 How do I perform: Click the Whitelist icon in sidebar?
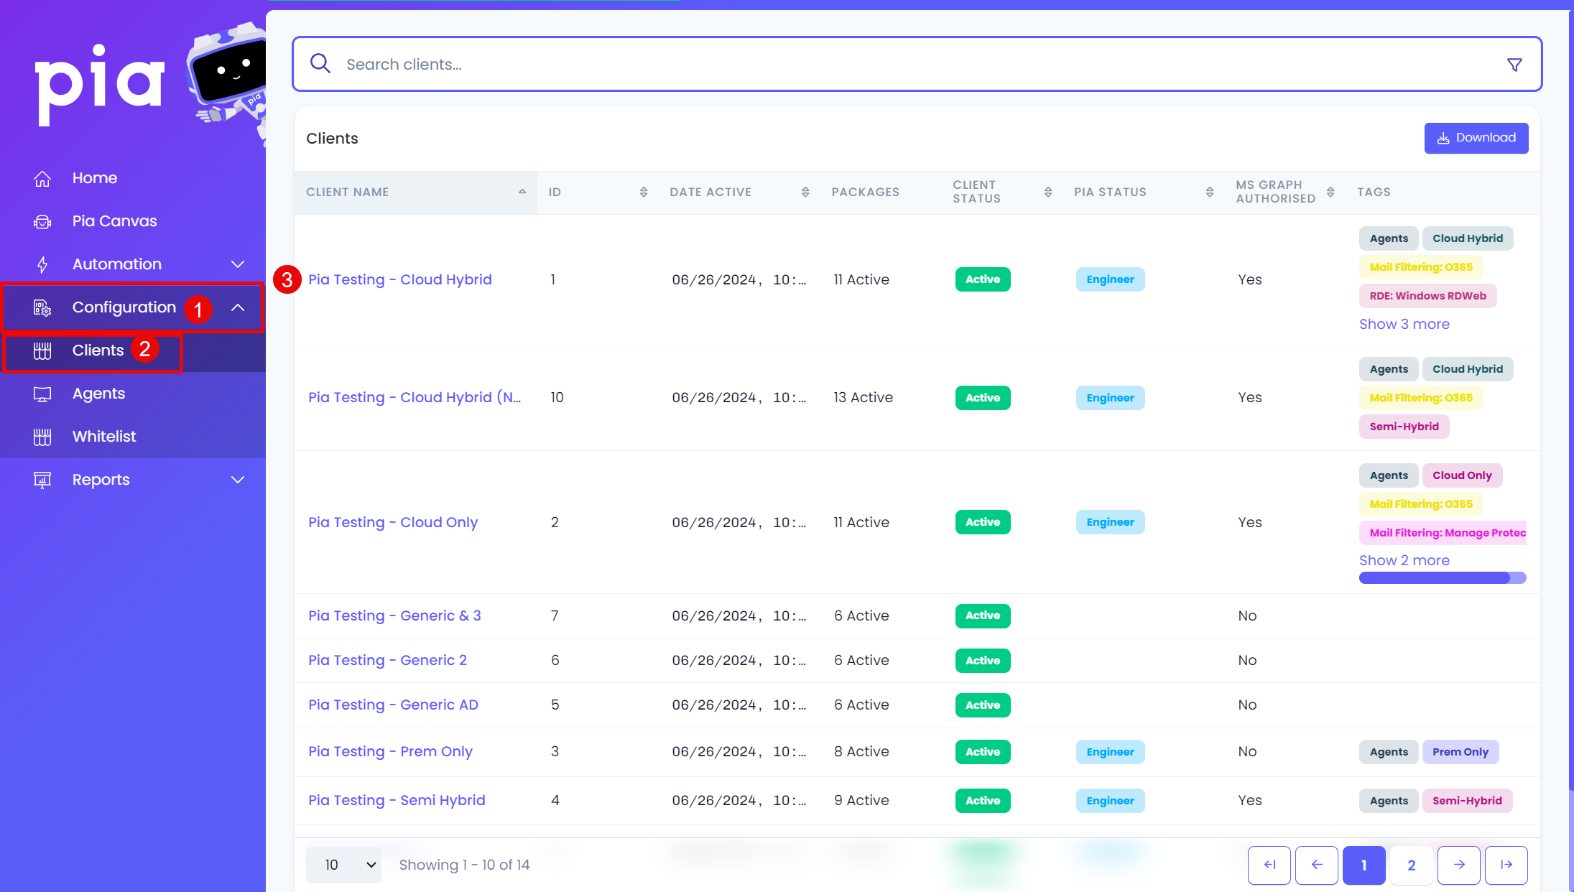pyautogui.click(x=42, y=437)
